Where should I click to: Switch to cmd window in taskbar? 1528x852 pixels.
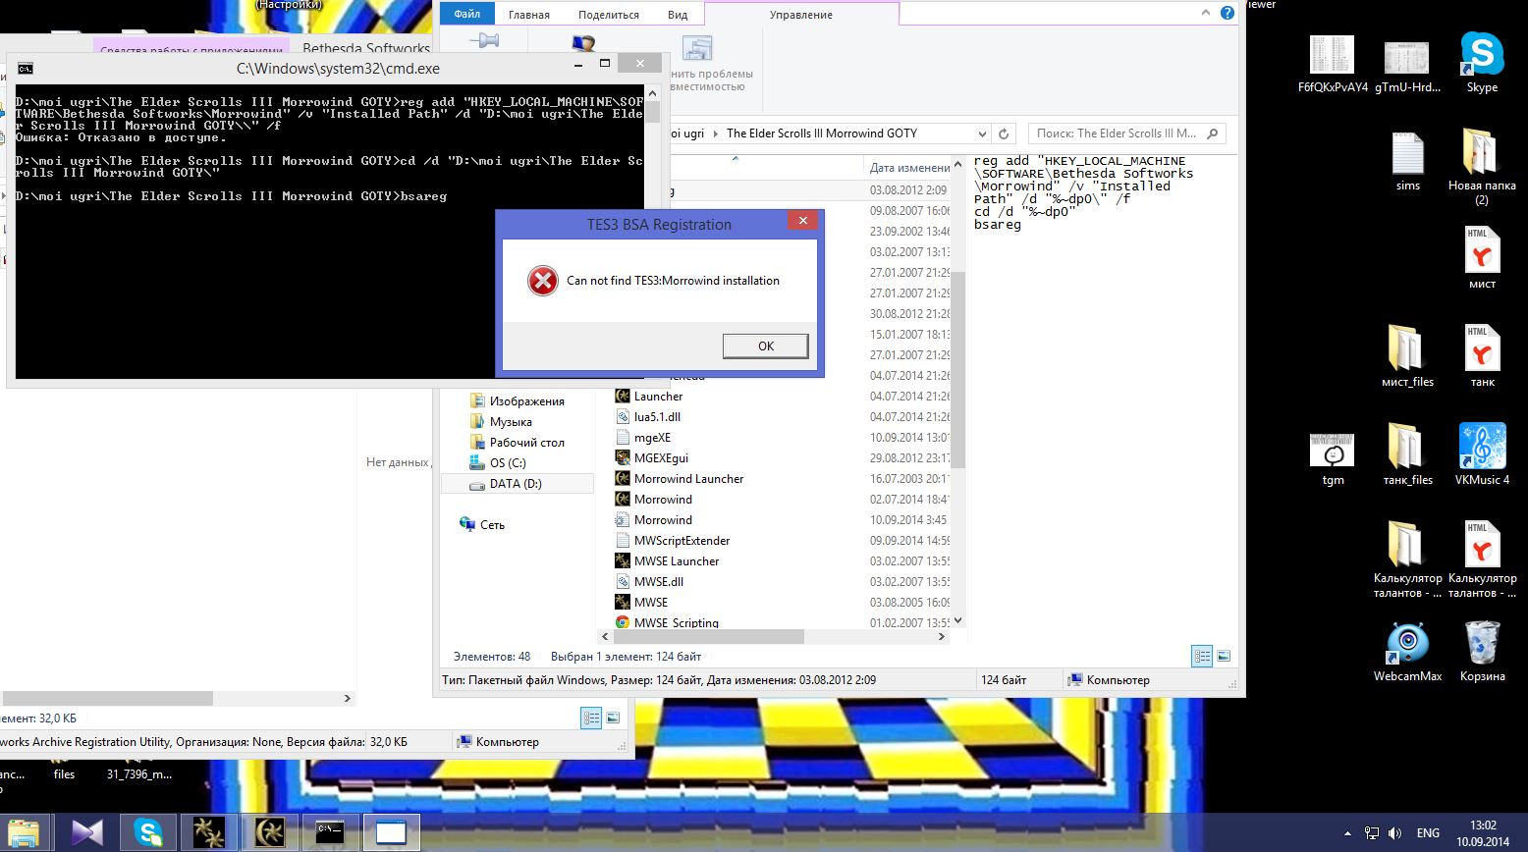tap(329, 832)
